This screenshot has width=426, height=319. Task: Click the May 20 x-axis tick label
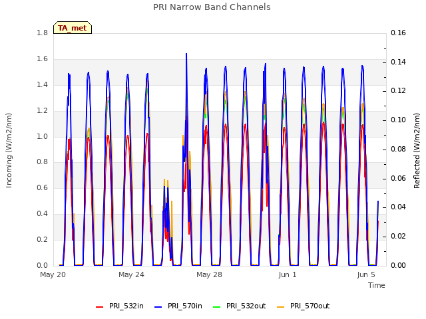(53, 274)
